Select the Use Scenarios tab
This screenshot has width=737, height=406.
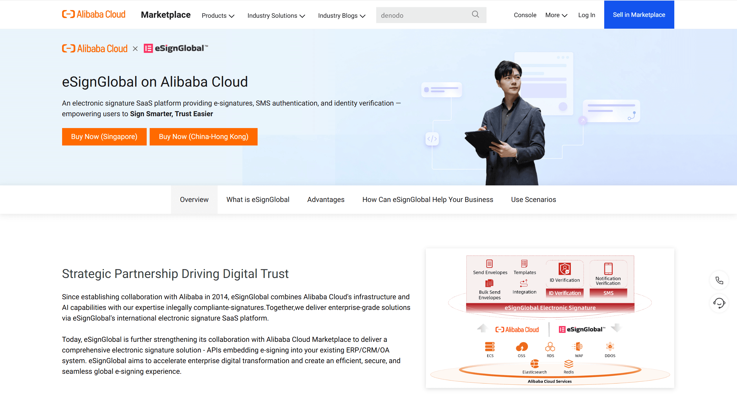(x=534, y=200)
